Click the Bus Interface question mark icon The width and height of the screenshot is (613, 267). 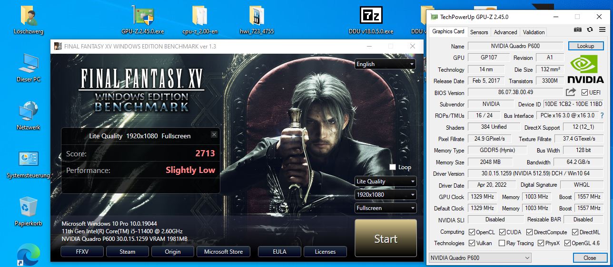pos(602,115)
